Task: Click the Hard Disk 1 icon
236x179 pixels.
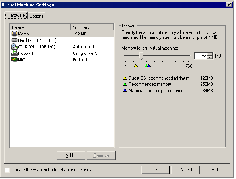Action: pyautogui.click(x=14, y=40)
